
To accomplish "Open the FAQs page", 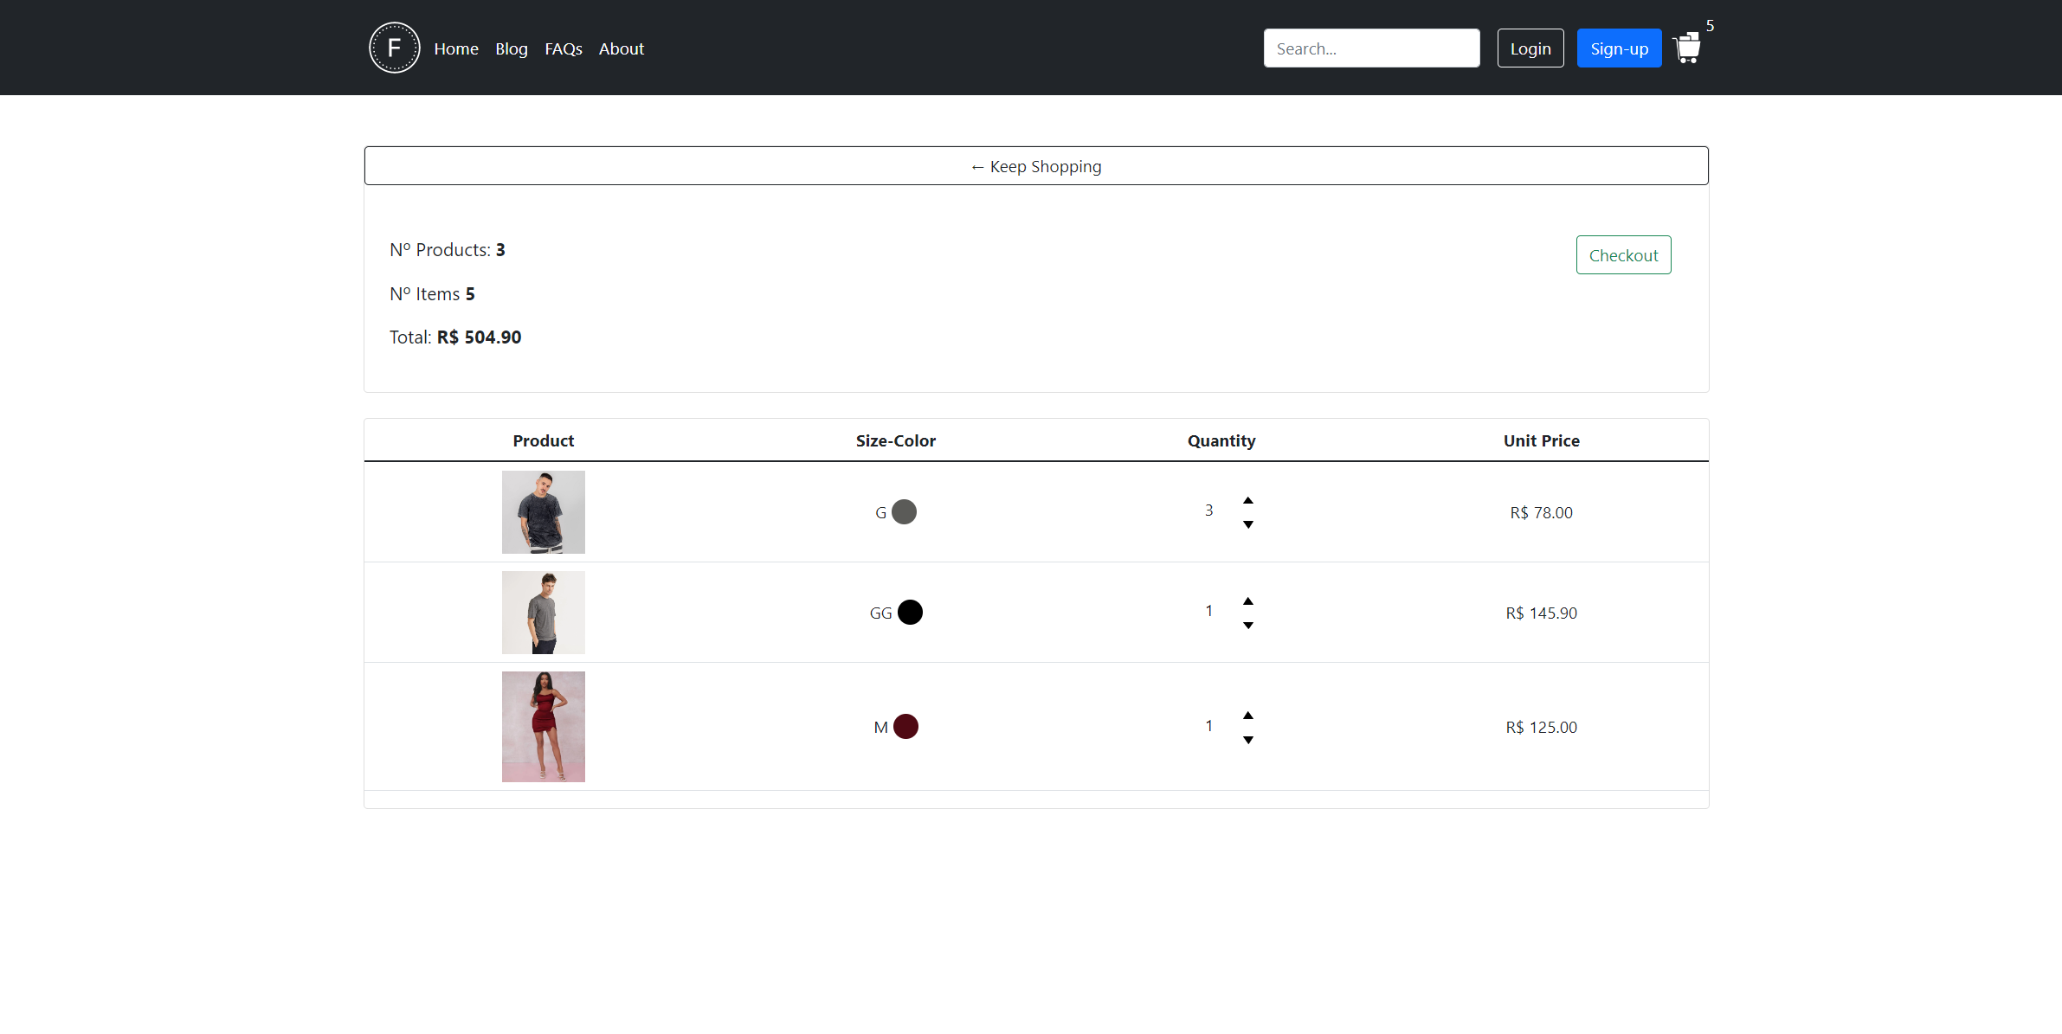I will click(563, 48).
